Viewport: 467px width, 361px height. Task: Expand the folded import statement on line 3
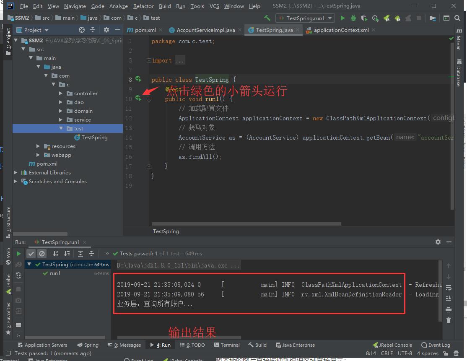(149, 60)
